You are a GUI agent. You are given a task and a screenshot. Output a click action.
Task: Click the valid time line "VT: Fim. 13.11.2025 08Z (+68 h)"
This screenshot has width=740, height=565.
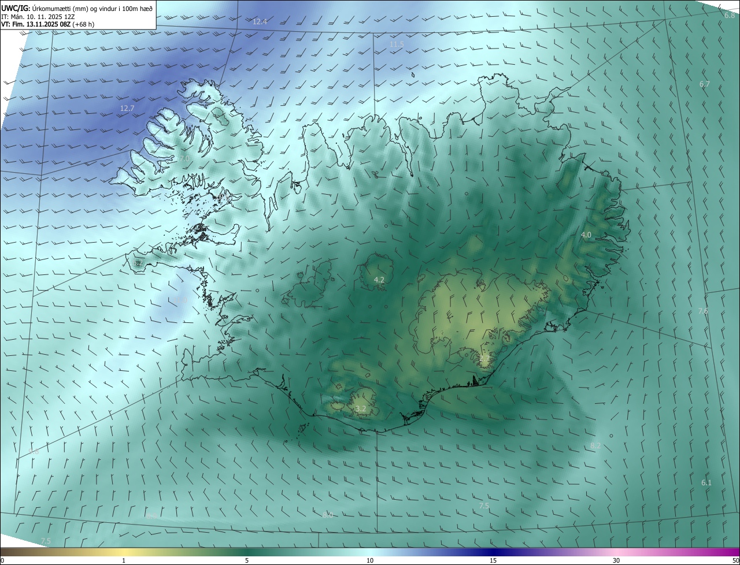[47, 24]
